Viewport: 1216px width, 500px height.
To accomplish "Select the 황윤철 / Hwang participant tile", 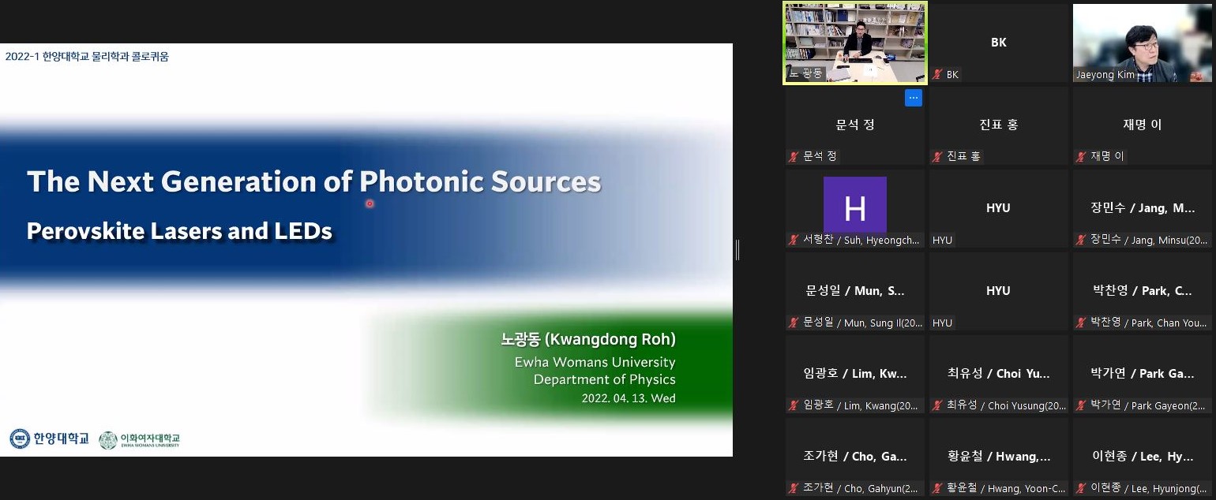I will (x=998, y=457).
